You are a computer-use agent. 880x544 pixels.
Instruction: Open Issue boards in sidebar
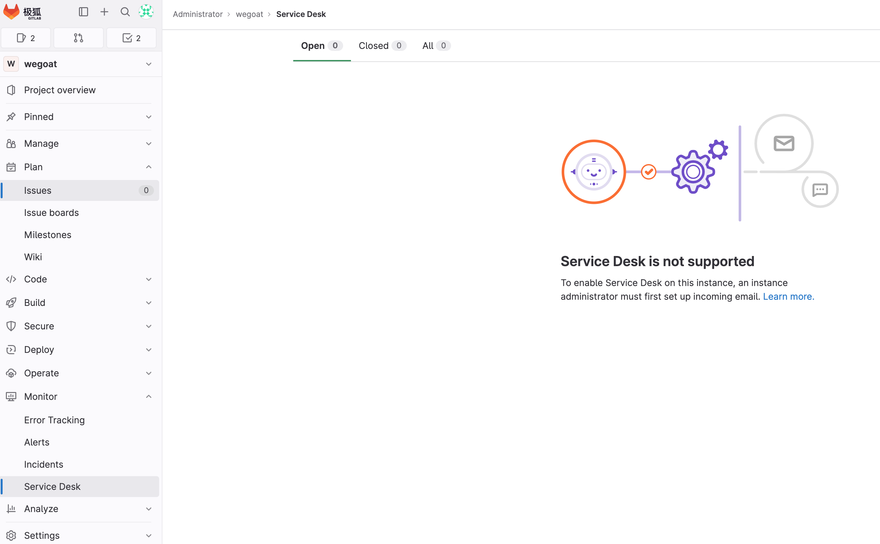pos(52,213)
